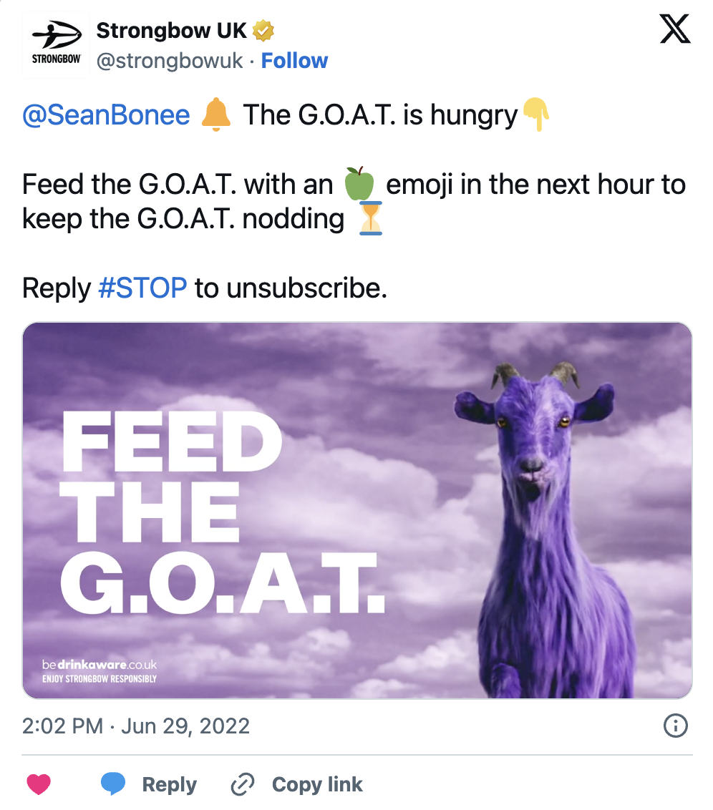Viewport: 713px width, 810px height.
Task: Click the hourglass emoji
Action: pyautogui.click(x=370, y=218)
